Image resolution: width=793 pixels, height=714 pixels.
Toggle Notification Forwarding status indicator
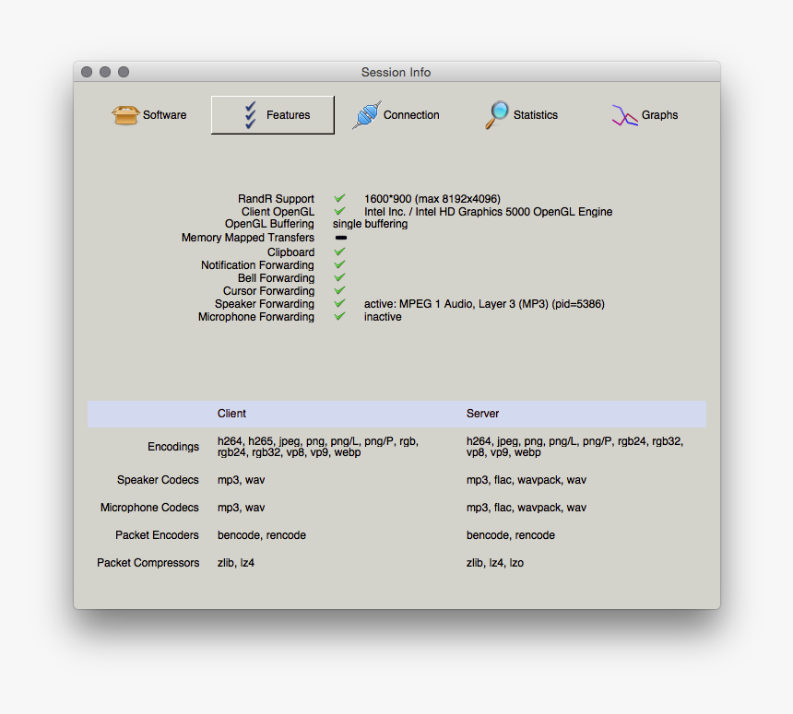[339, 264]
